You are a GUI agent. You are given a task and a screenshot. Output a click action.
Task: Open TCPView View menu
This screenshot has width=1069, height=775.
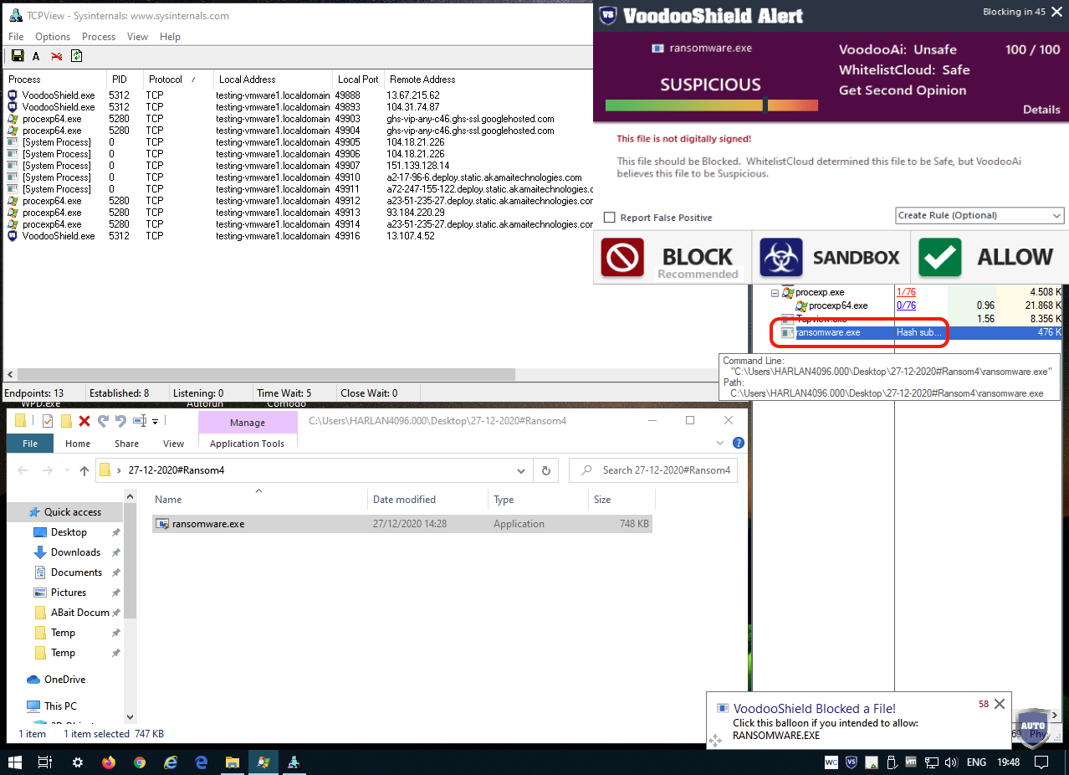(138, 37)
